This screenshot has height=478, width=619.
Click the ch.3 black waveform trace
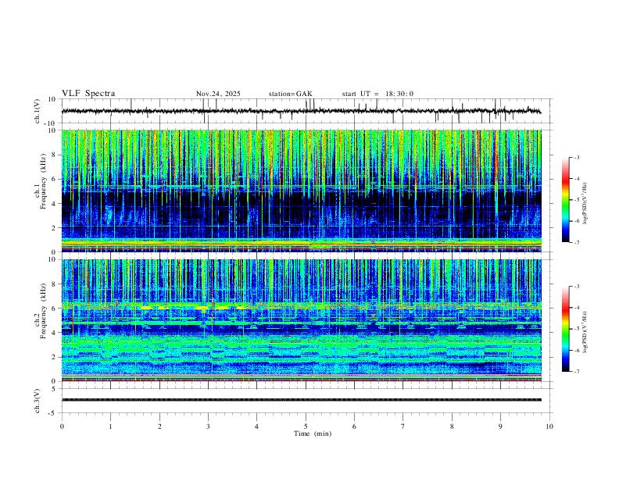(301, 400)
